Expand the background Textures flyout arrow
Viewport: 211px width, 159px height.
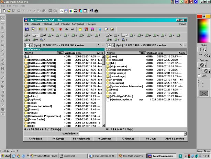210,71
